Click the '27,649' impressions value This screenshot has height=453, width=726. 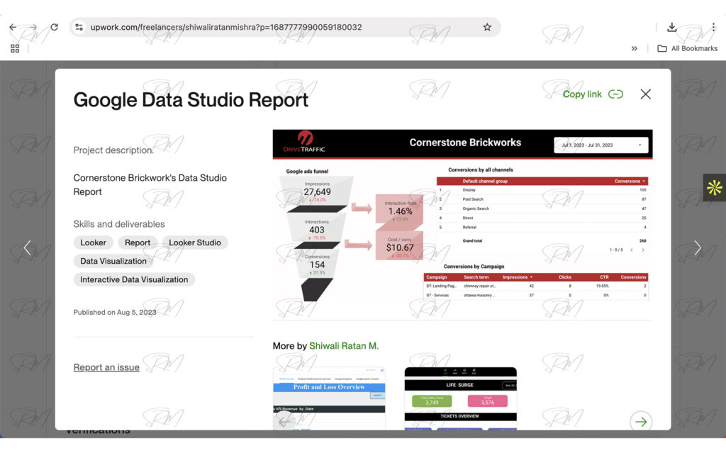[x=317, y=191]
